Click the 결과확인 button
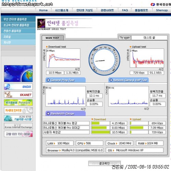The image size is (171, 171). click(104, 163)
